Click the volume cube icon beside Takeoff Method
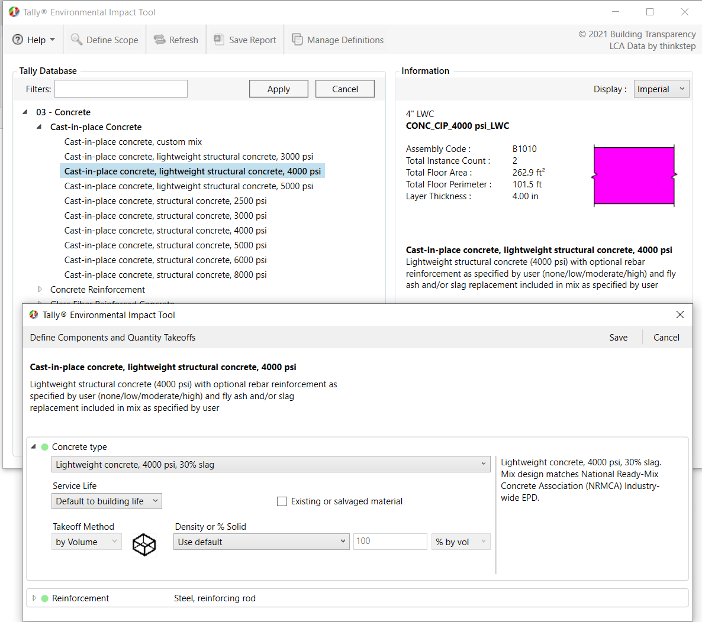The height and width of the screenshot is (622, 702). pos(144,545)
